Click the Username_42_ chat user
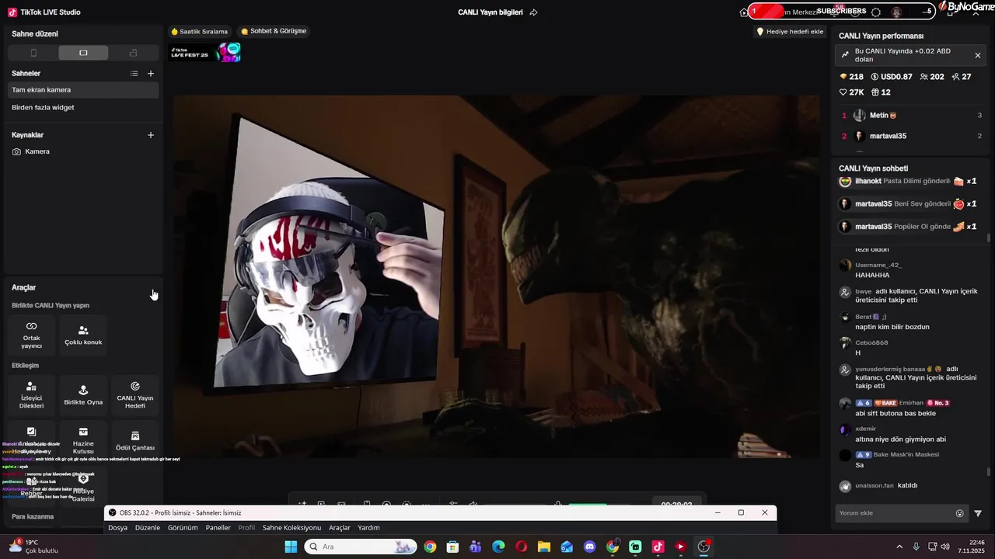 click(x=878, y=265)
